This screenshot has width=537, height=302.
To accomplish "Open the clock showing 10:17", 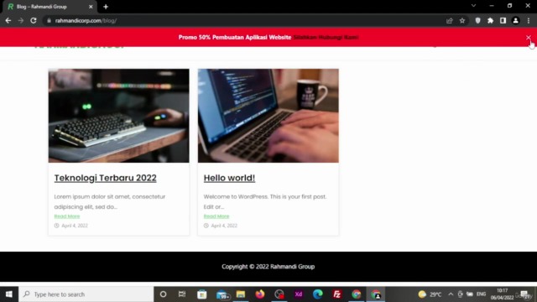I will click(x=502, y=294).
